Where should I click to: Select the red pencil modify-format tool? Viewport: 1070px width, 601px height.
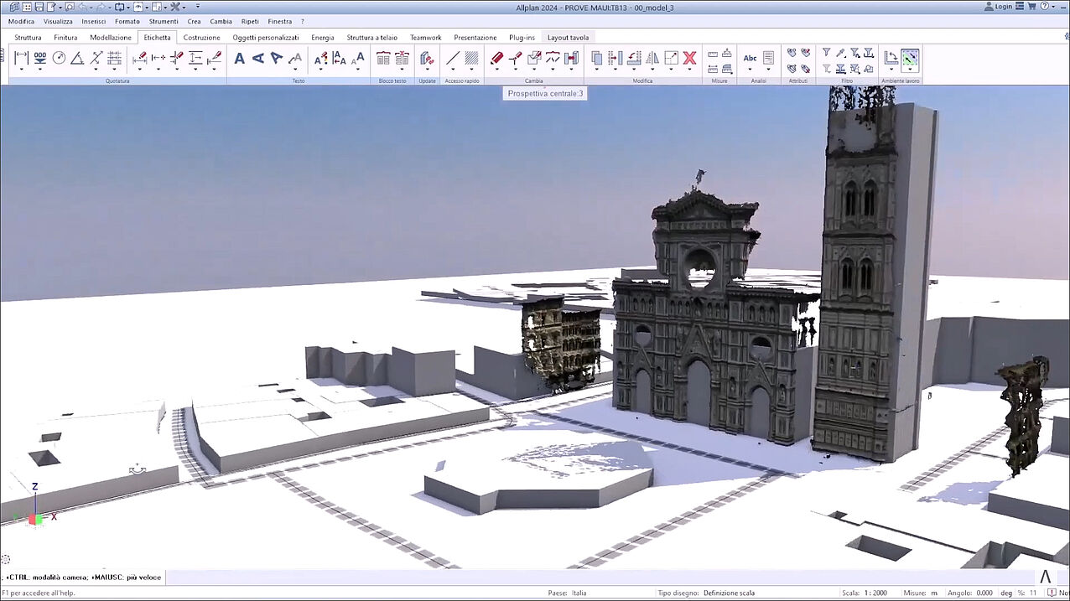coord(496,58)
